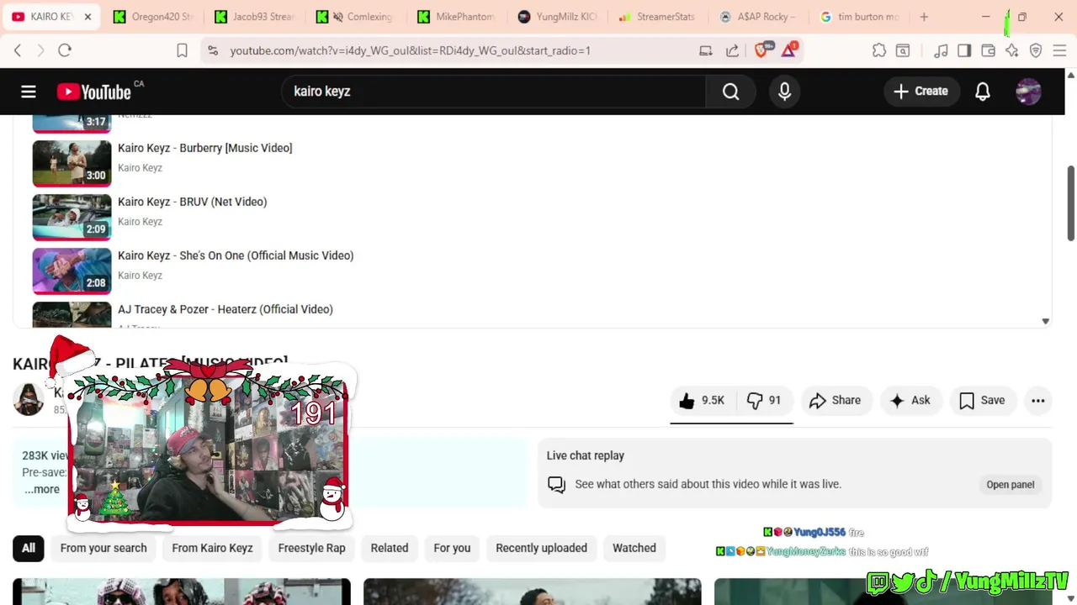Dislike the video with thumbs down

pyautogui.click(x=764, y=401)
